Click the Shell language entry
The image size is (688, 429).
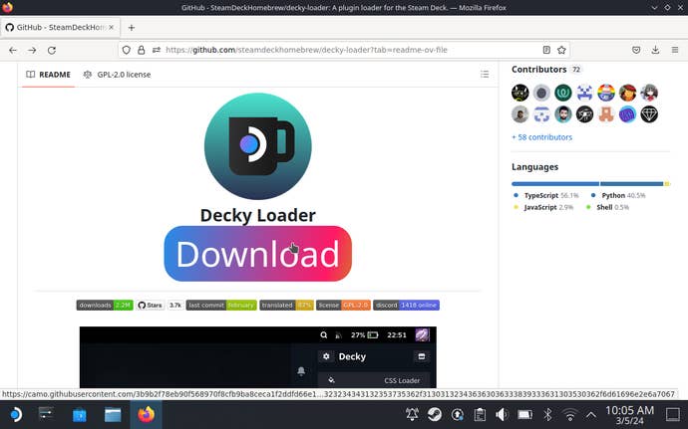coord(607,207)
